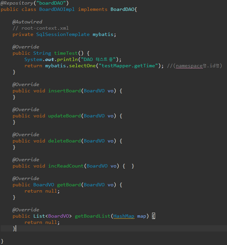The width and height of the screenshot is (227, 245).
Task: Click the void keyword of deleteBoard
Action: pos(39,141)
